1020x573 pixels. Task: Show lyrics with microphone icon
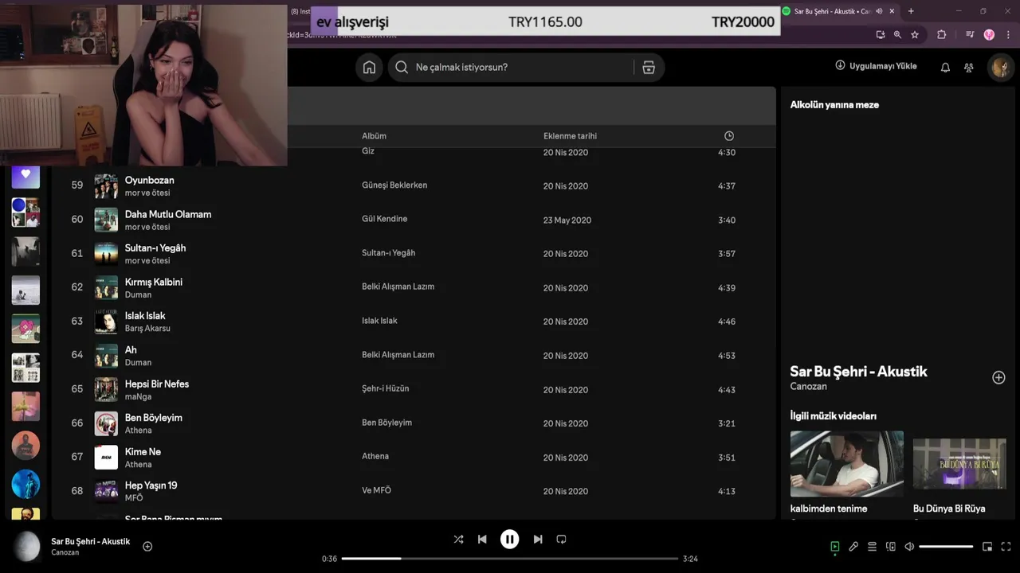click(x=853, y=547)
